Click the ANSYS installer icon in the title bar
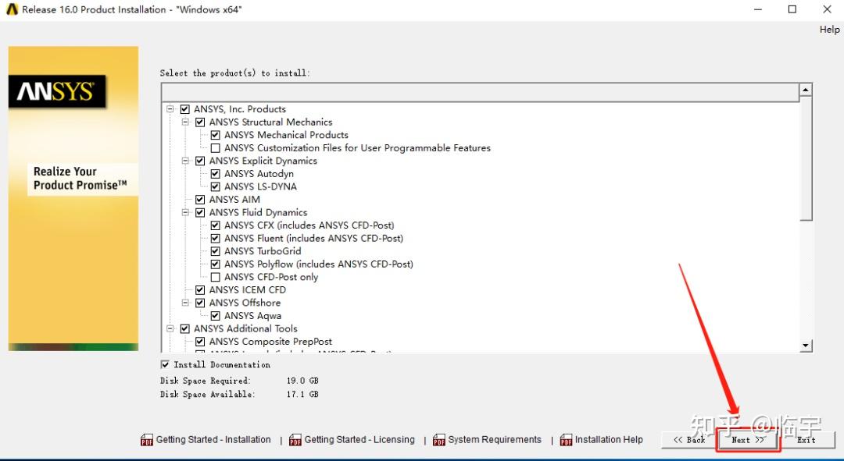The height and width of the screenshot is (461, 844). (10, 9)
